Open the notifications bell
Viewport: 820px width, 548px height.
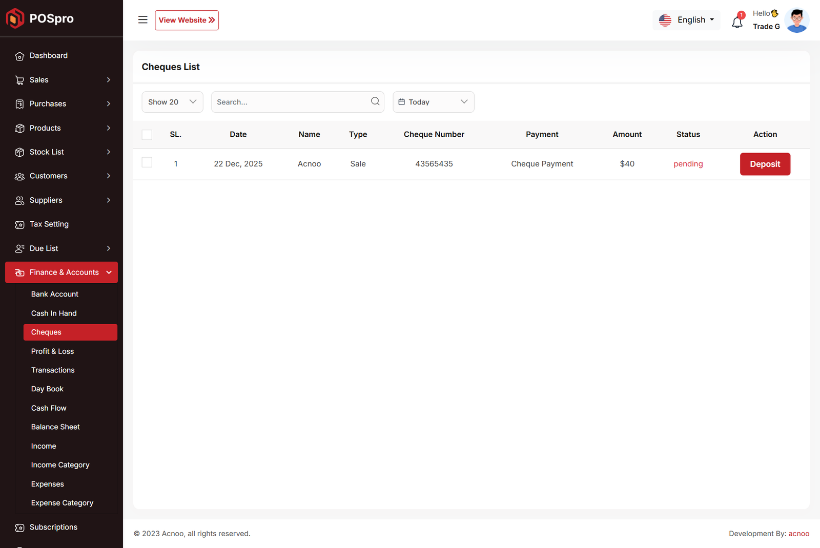click(x=737, y=22)
